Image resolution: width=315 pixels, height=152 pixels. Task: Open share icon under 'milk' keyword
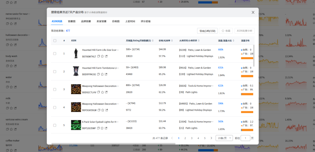15,108
